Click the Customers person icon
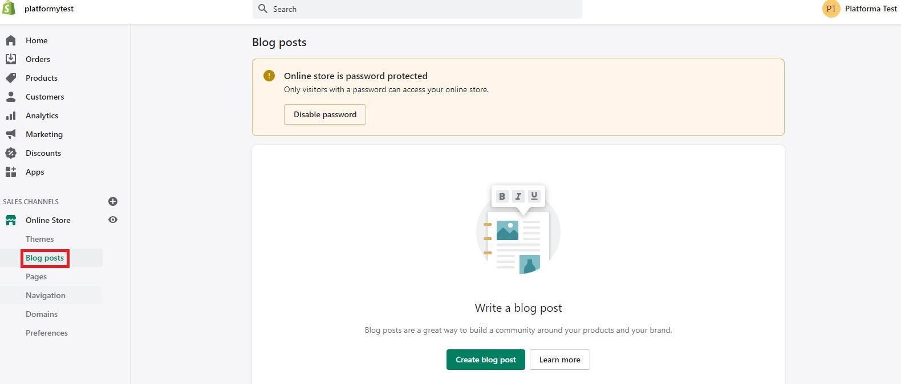Image resolution: width=901 pixels, height=384 pixels. coord(11,97)
